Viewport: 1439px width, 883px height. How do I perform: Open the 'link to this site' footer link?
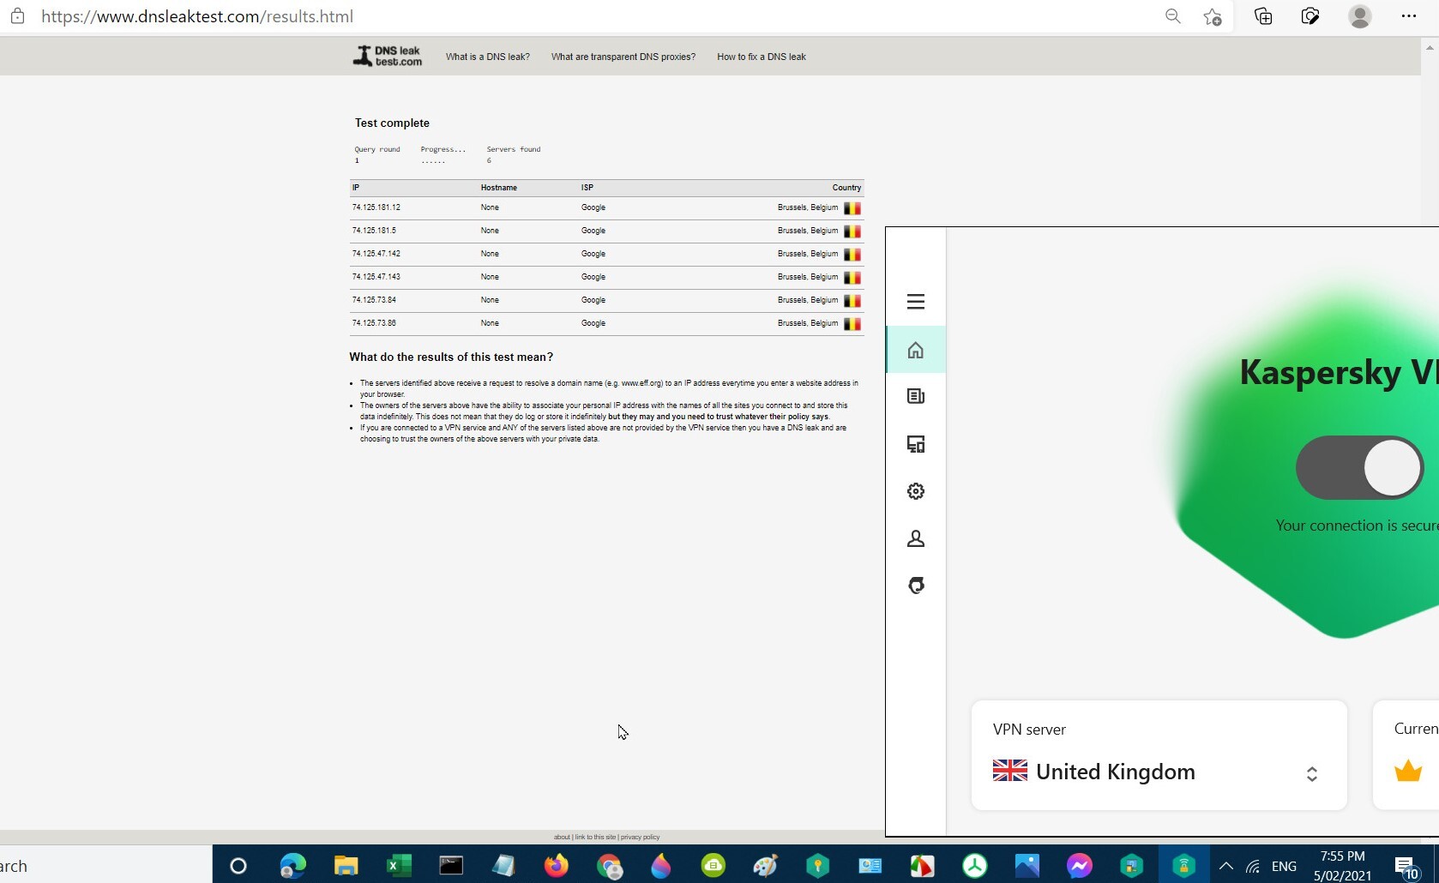(x=595, y=837)
